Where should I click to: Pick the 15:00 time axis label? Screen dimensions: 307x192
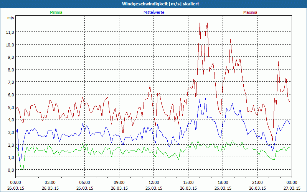(x=188, y=182)
